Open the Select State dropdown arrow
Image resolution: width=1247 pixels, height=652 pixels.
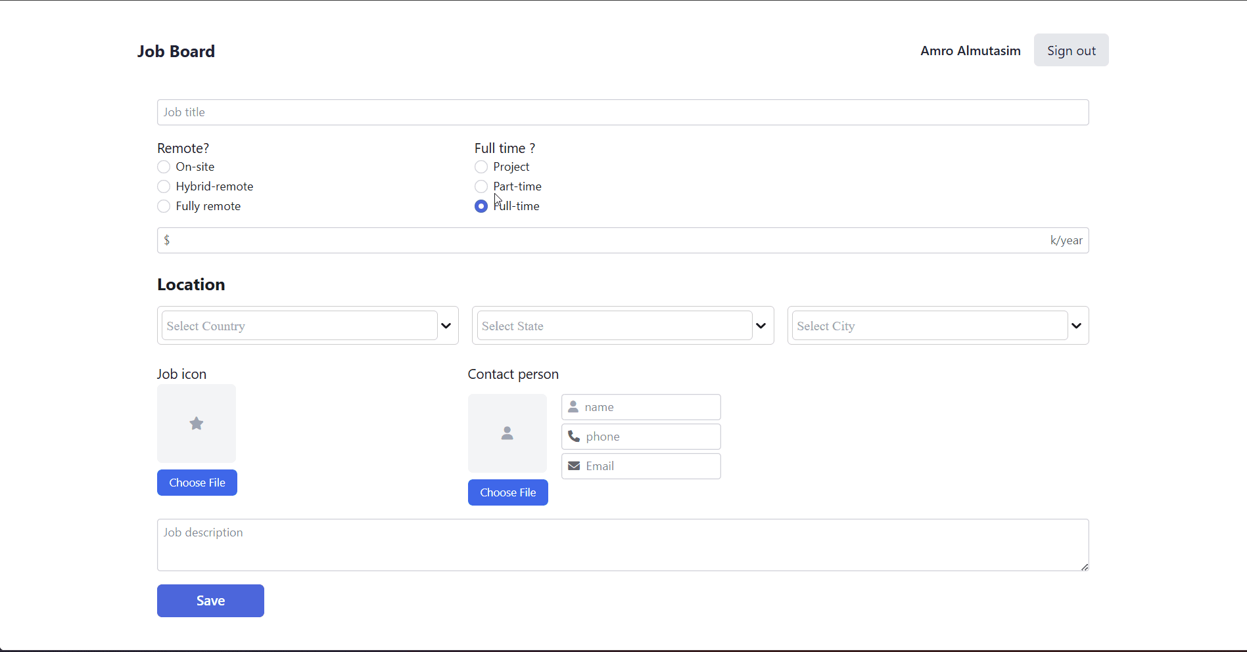tap(761, 326)
